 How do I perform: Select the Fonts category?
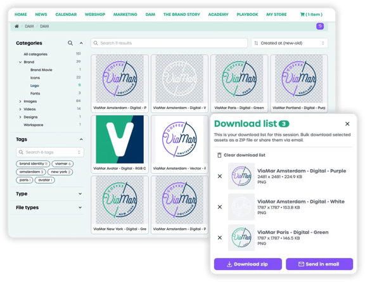tap(35, 93)
